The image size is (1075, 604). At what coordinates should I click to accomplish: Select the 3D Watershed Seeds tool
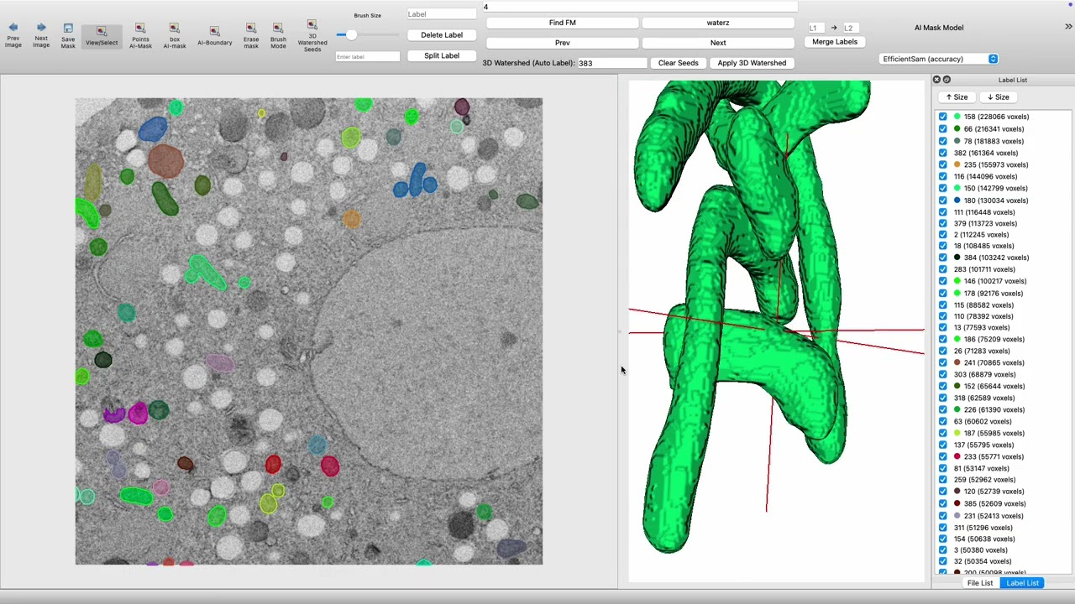pos(312,35)
